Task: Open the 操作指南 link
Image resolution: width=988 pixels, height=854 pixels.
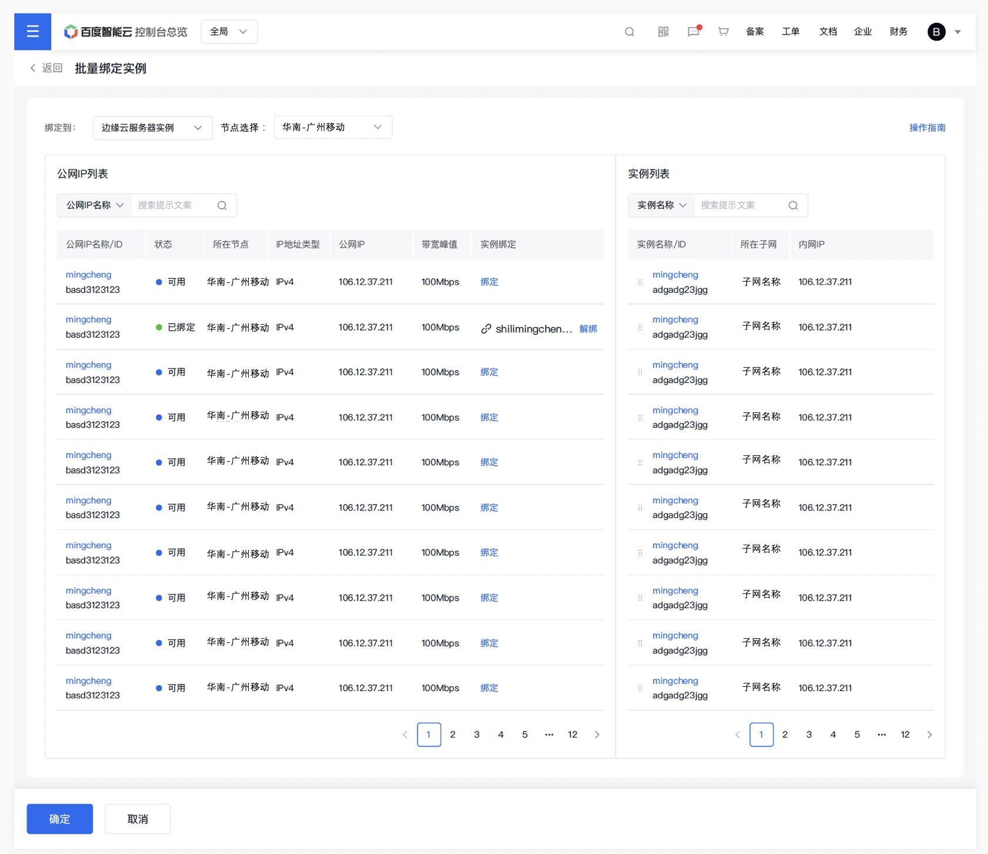Action: point(927,128)
